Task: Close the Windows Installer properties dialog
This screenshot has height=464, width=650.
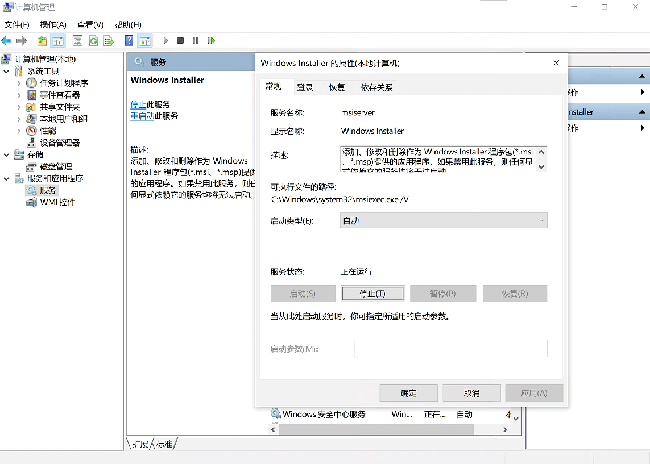Action: 556,63
